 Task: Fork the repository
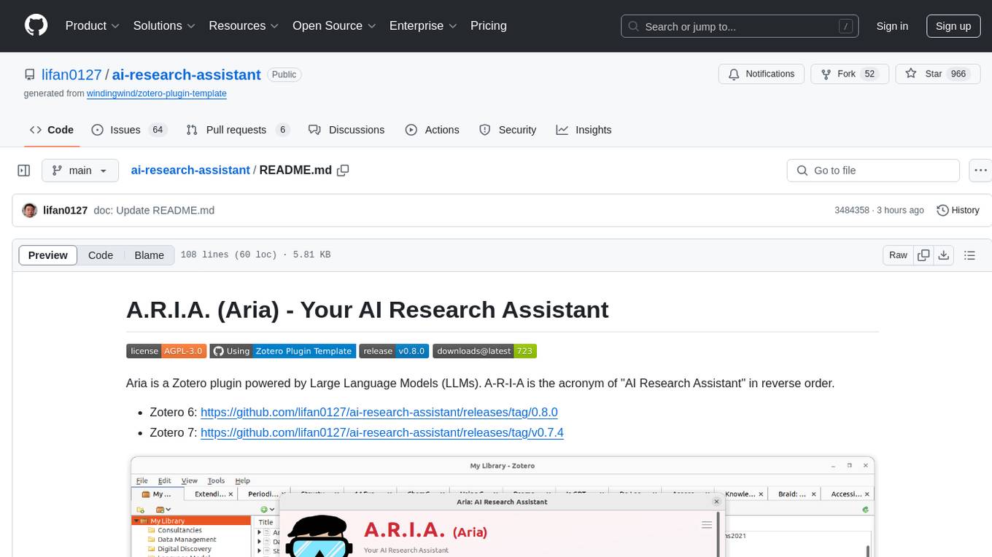click(849, 74)
